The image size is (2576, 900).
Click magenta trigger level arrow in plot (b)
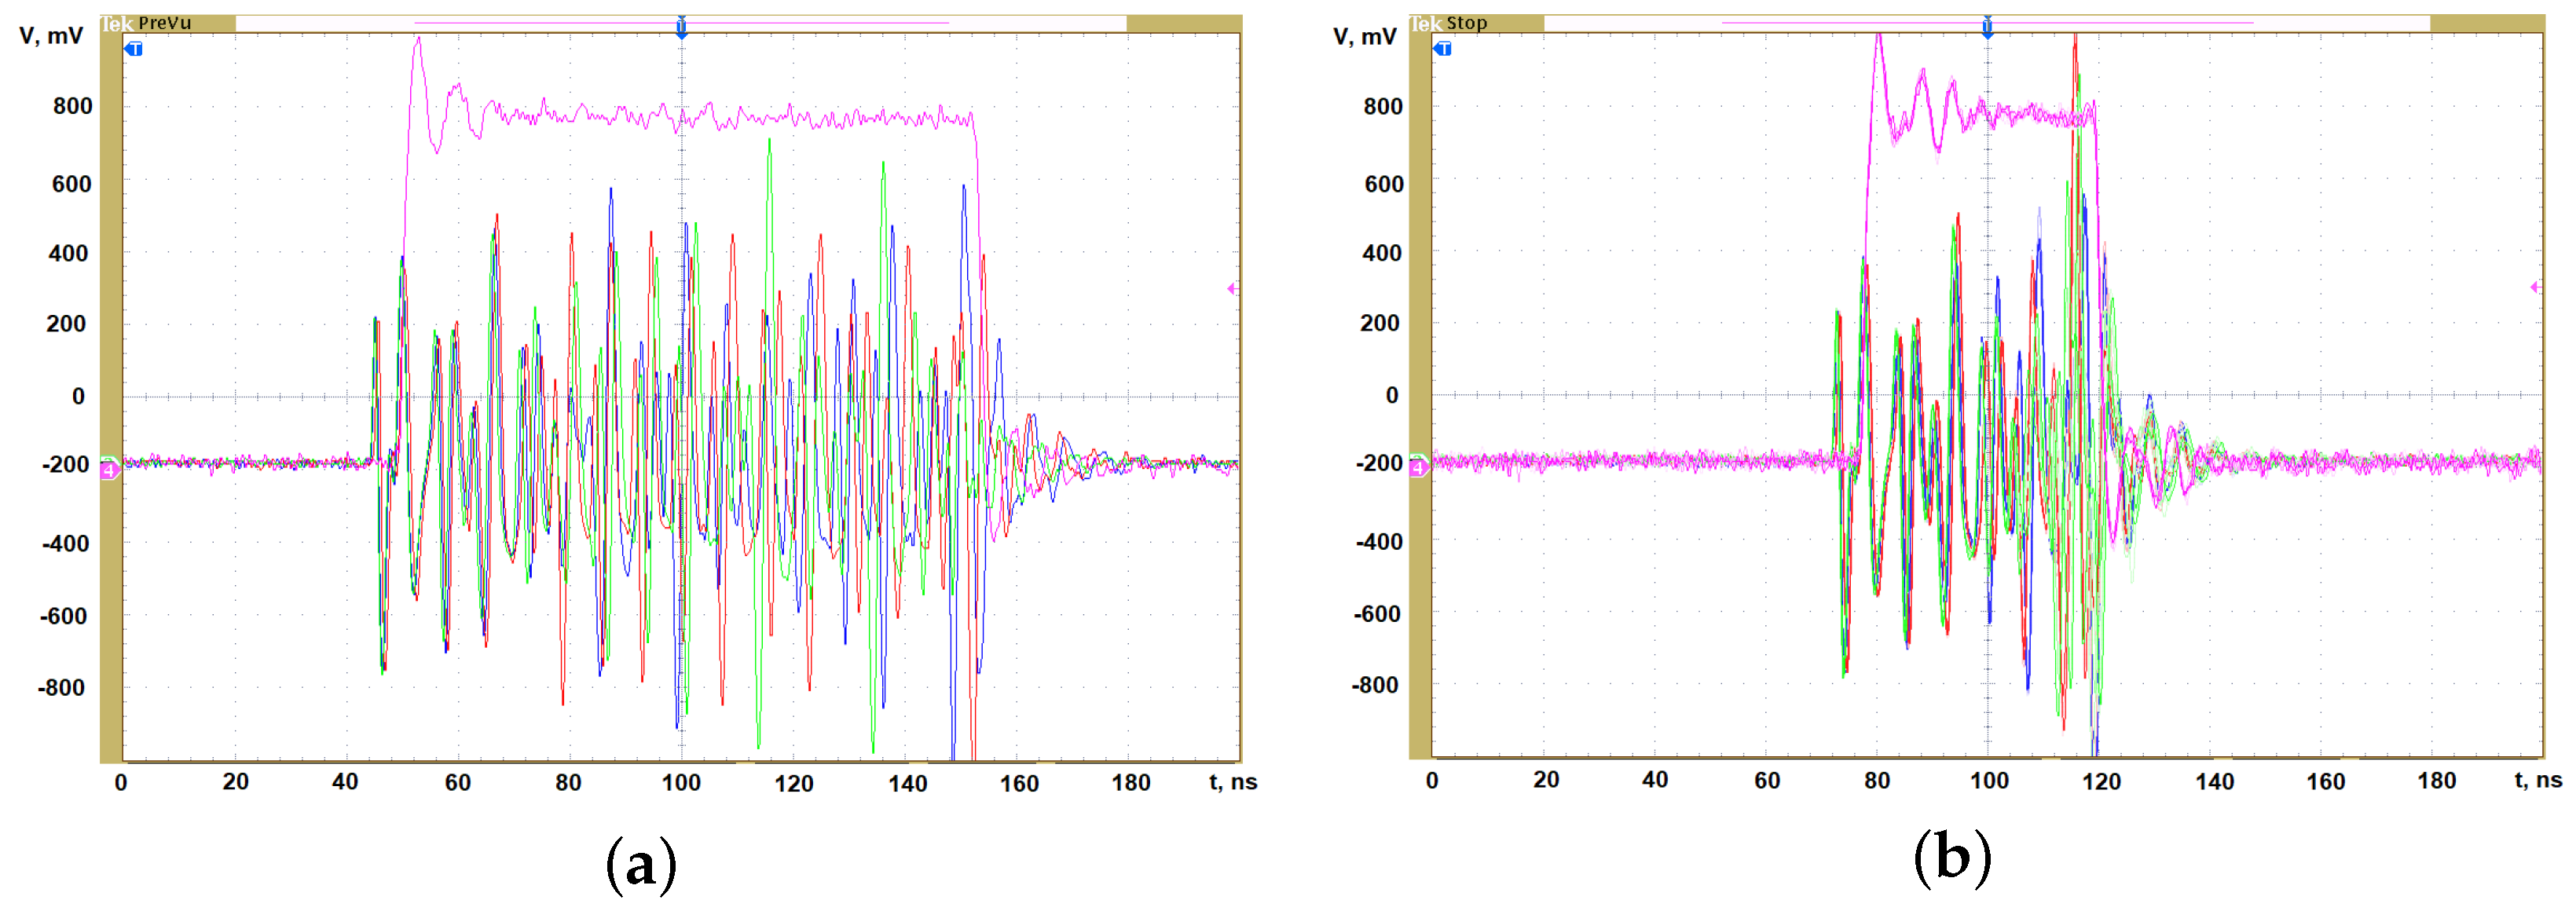tap(2536, 287)
